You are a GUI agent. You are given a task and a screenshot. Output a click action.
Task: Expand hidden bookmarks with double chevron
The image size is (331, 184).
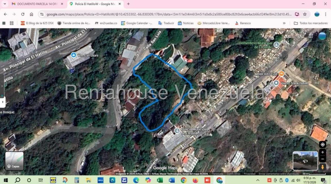click(284, 23)
